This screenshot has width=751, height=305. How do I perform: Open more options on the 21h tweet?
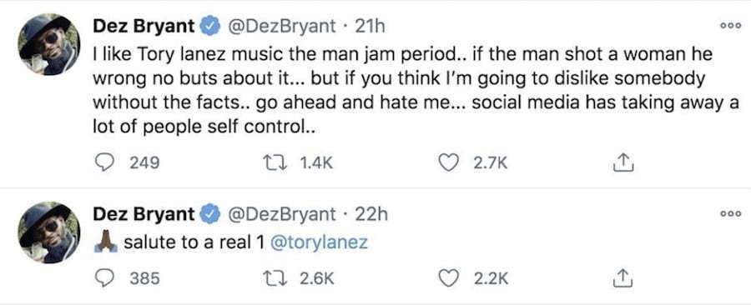(x=731, y=27)
